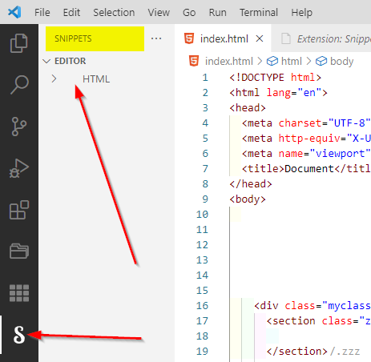The width and height of the screenshot is (371, 362).
Task: Click the grid icon in activity bar
Action: [19, 293]
